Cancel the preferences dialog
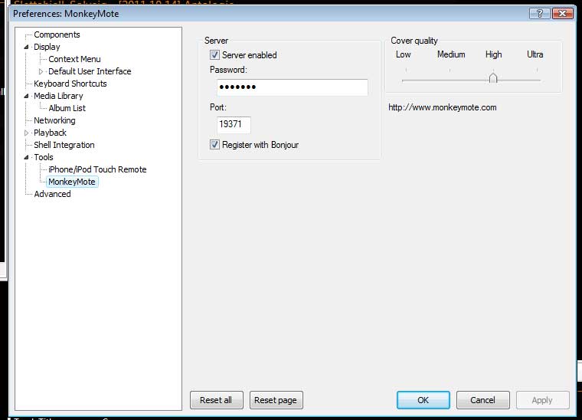582x420 pixels. 483,400
